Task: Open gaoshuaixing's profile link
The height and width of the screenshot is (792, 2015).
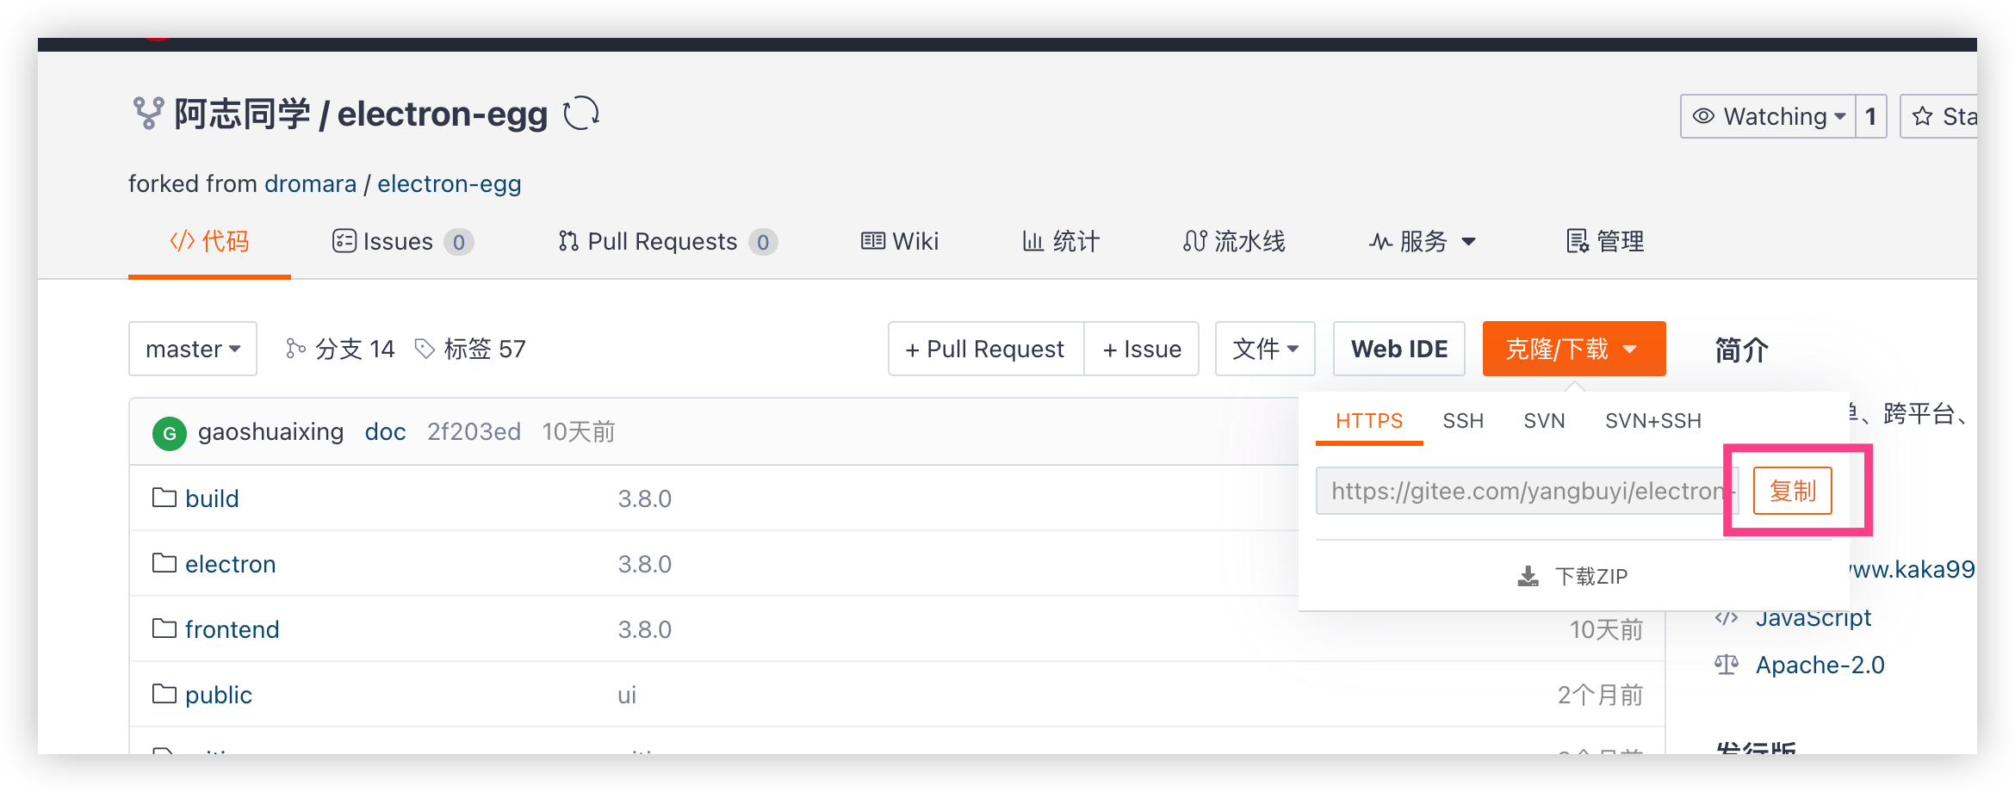Action: click(x=270, y=431)
